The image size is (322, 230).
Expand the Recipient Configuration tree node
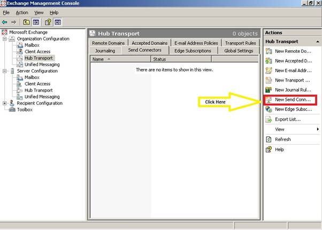click(x=4, y=103)
